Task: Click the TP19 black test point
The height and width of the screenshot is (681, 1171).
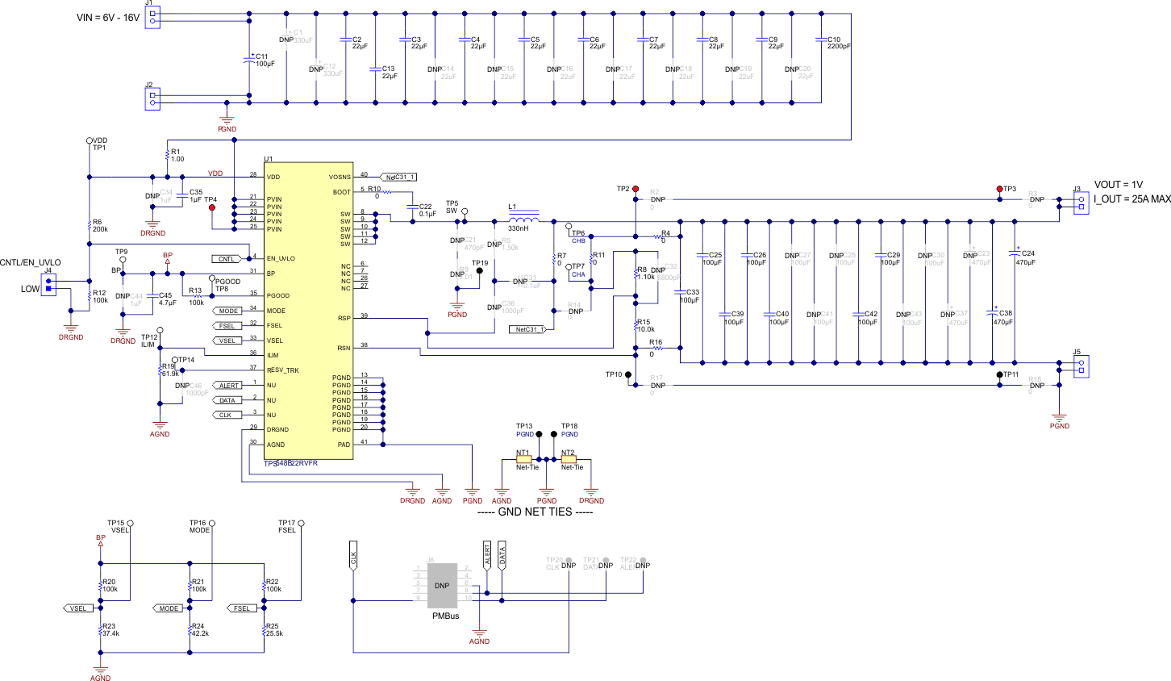Action: pos(479,271)
